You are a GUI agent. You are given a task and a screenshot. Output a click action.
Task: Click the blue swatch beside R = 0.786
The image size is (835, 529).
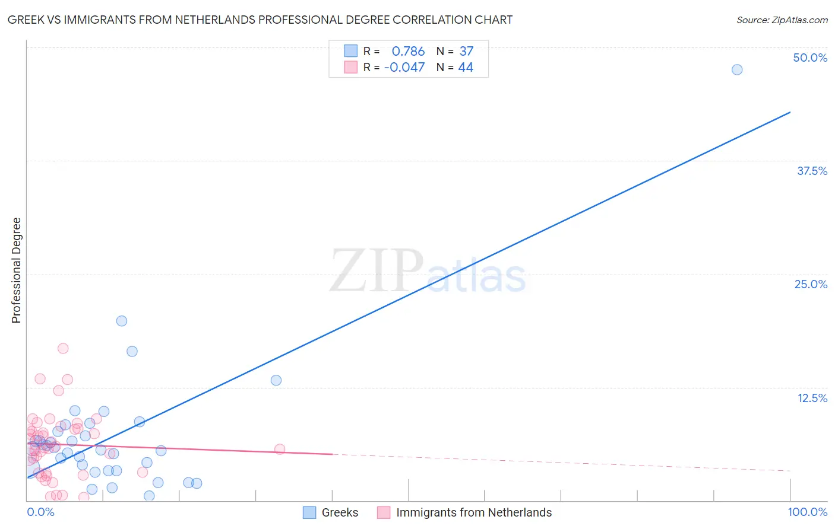[x=351, y=51]
